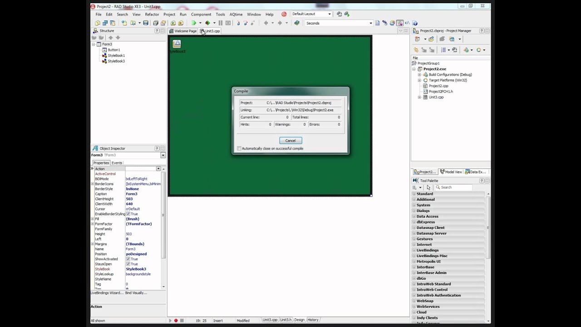This screenshot has height=327, width=581.
Task: Click the arrow pointer icon in Tool Palette
Action: point(428,187)
